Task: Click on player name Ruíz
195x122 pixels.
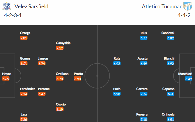Action: [117, 58]
